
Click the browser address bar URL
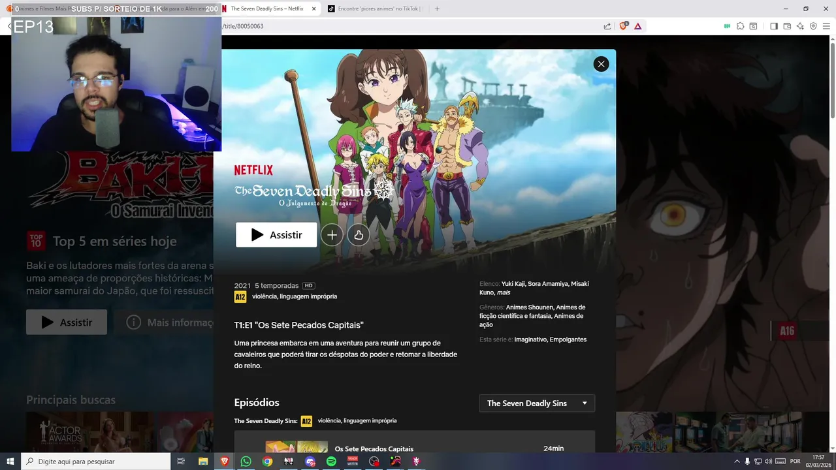[243, 26]
